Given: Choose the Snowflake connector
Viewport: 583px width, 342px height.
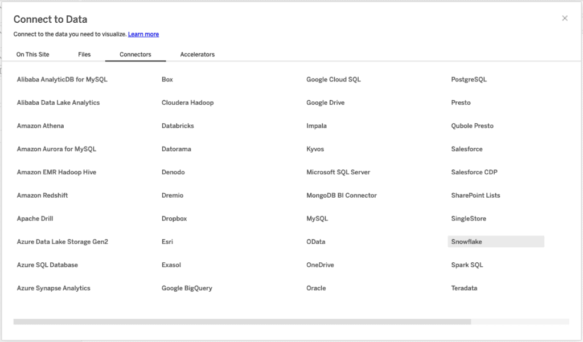Looking at the screenshot, I should point(467,242).
